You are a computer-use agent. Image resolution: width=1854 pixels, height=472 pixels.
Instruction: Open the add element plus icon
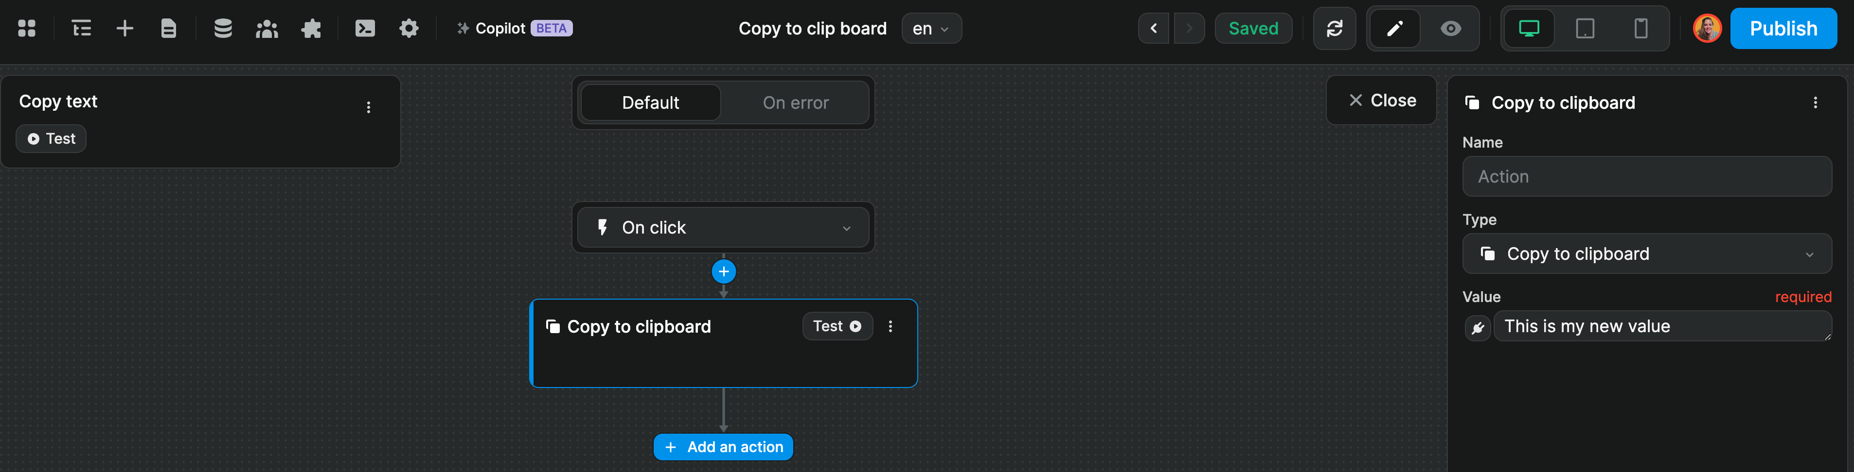[125, 28]
